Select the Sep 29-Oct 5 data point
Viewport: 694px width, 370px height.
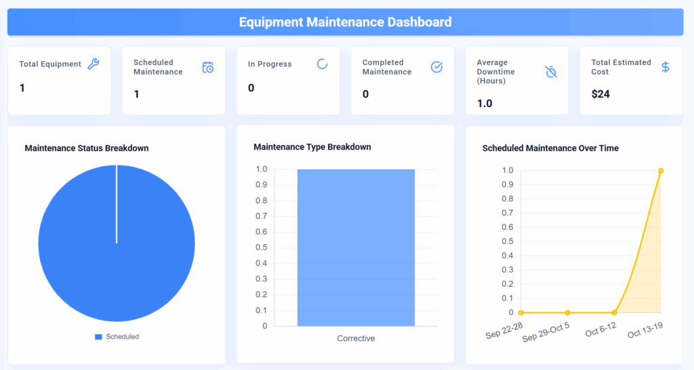[567, 312]
